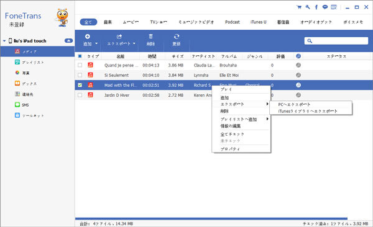Select メディア in the sidebar
Image resolution: width=373 pixels, height=227 pixels.
pyautogui.click(x=37, y=51)
